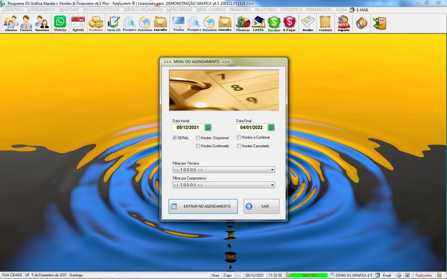Open the Finanças toolbar icon

[243, 23]
